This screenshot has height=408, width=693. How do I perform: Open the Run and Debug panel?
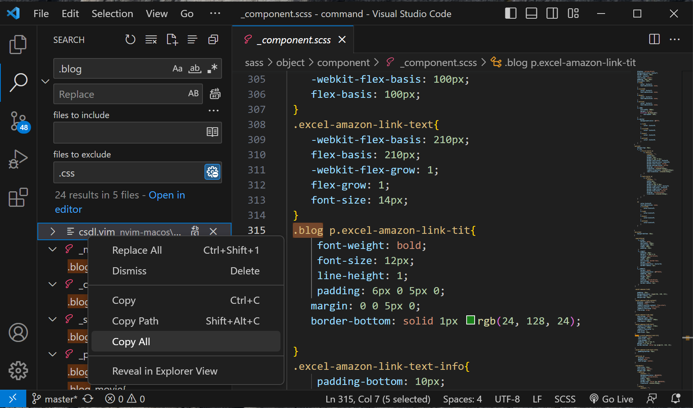click(18, 159)
